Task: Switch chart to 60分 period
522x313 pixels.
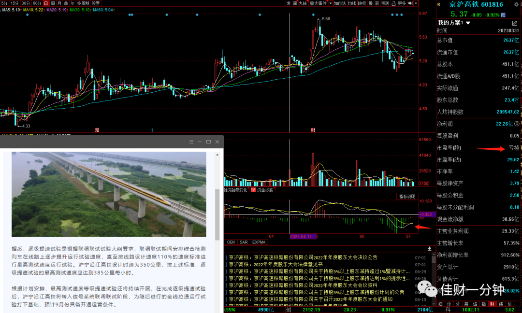Action: point(37,3)
